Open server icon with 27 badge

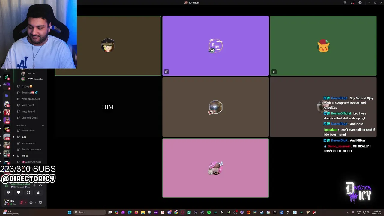pyautogui.click(x=7, y=104)
